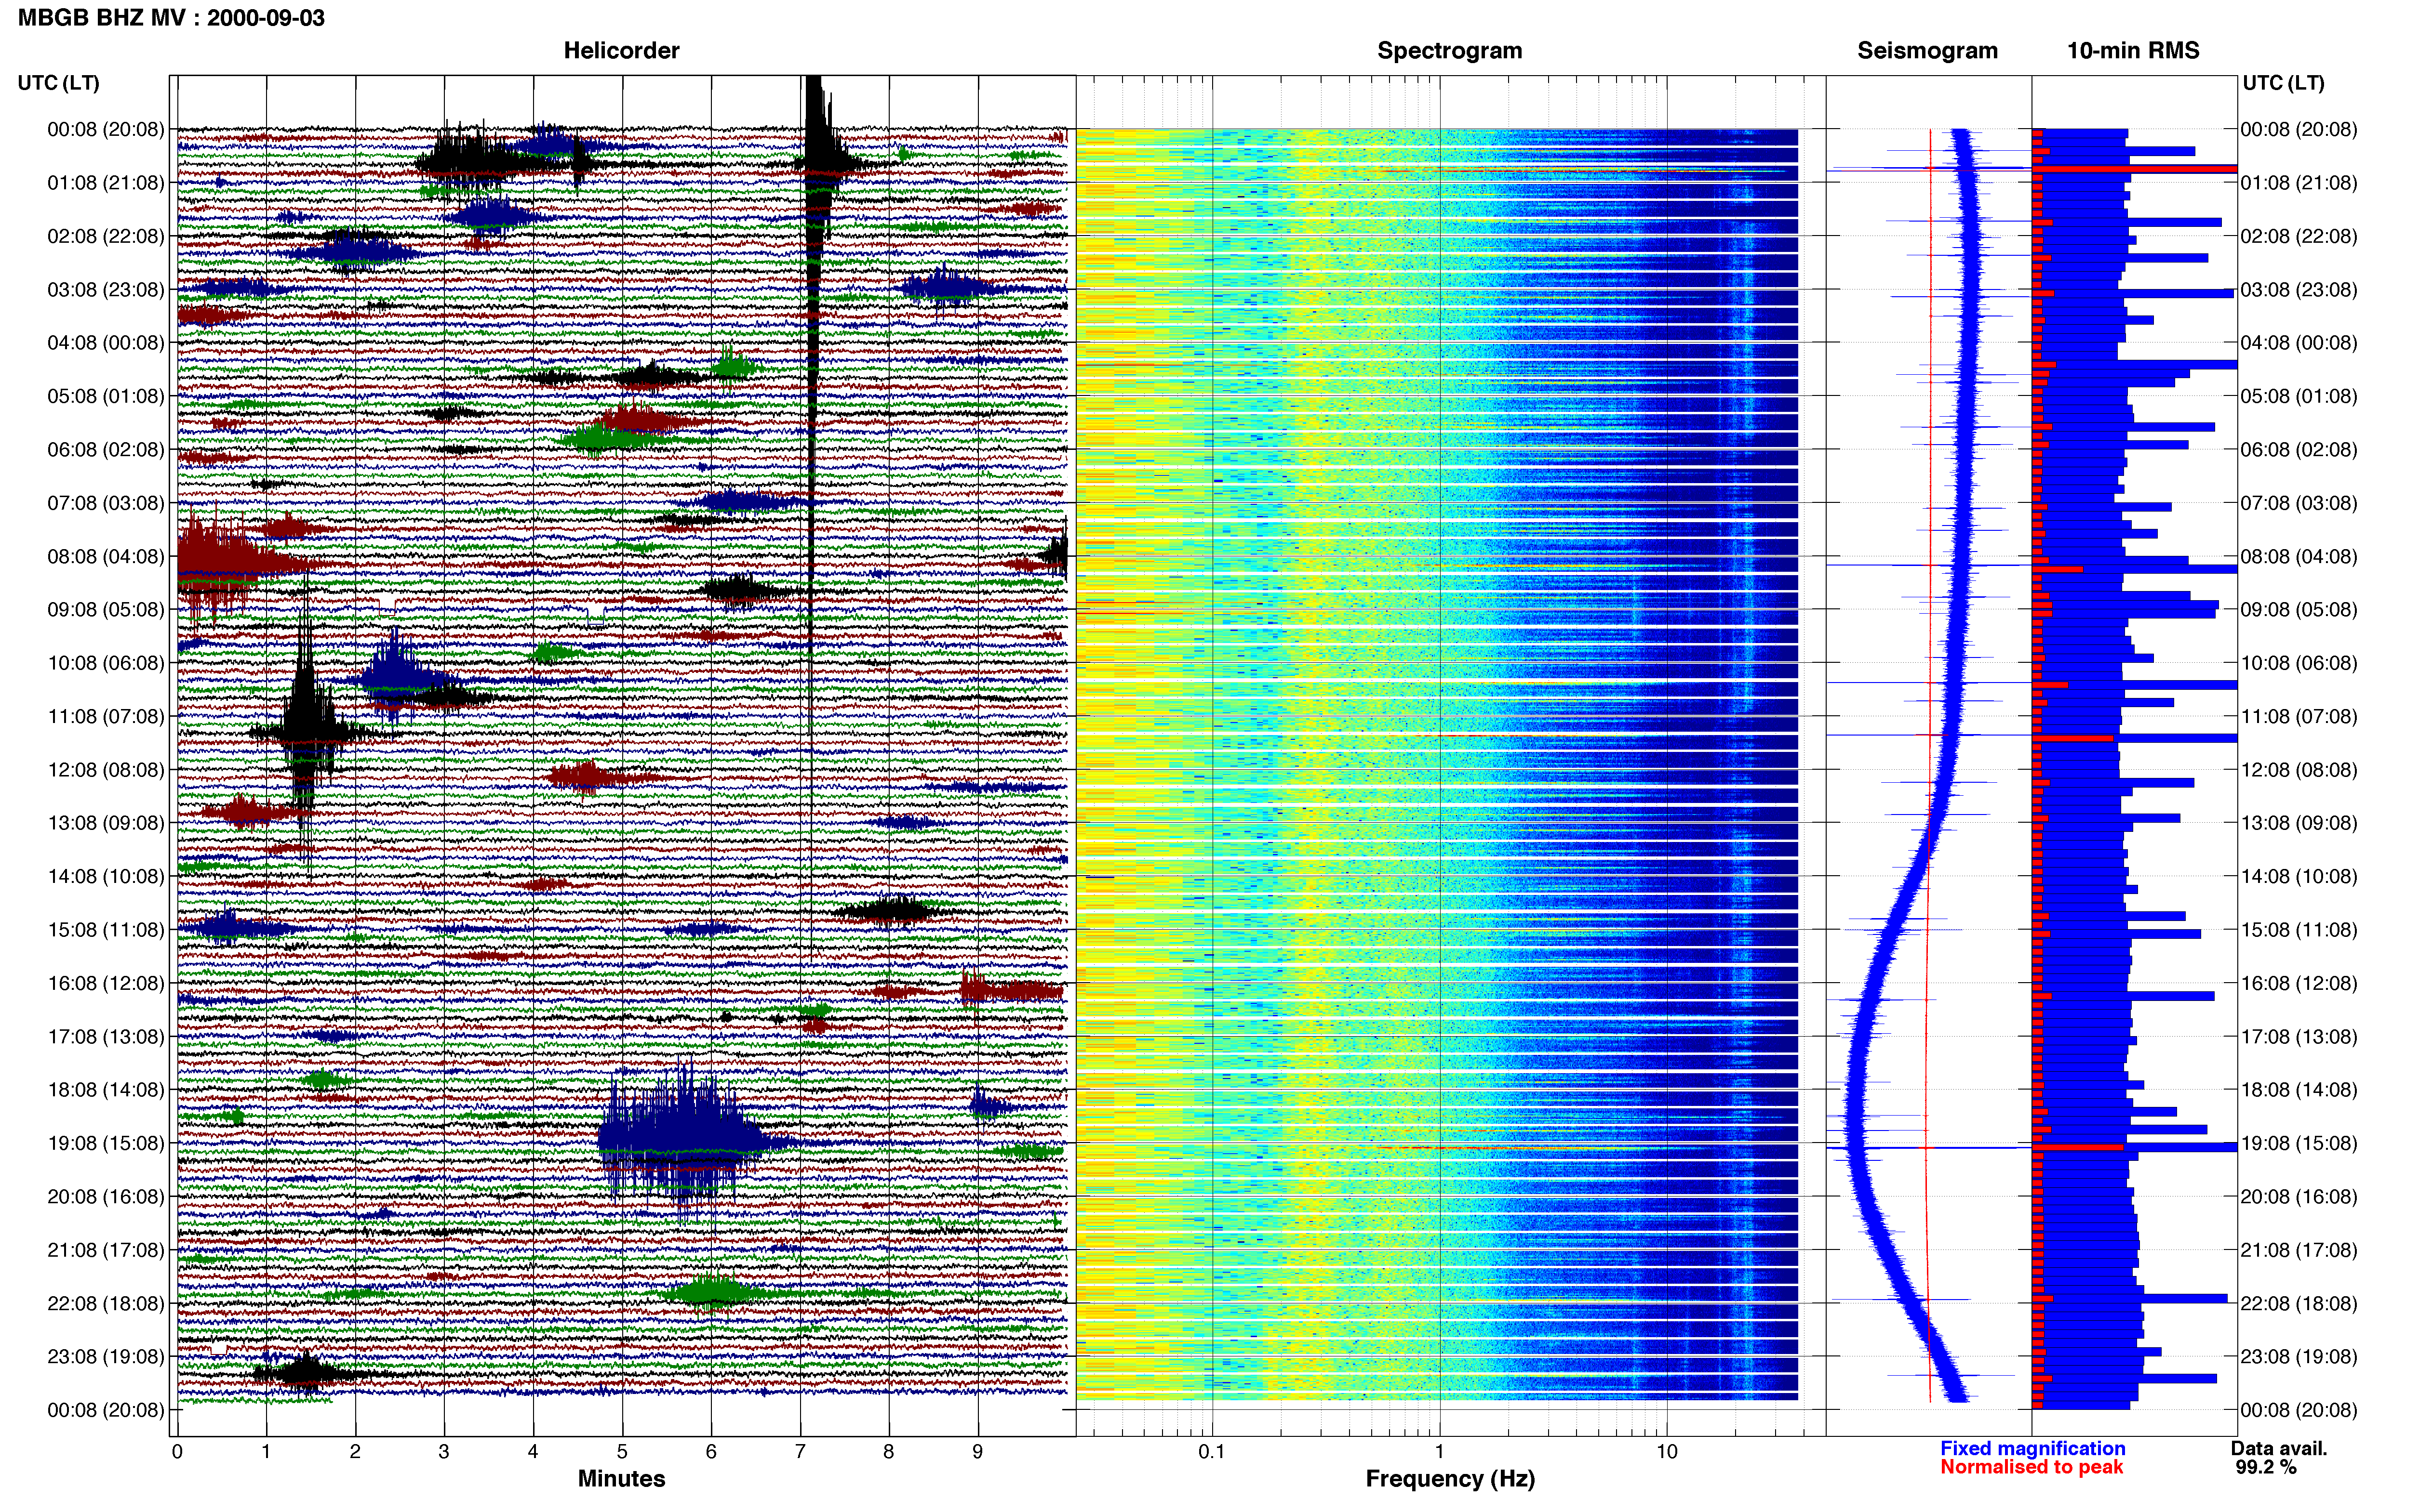The height and width of the screenshot is (1512, 2419).
Task: Click the 'Minutes' x-axis label
Action: coord(621,1479)
